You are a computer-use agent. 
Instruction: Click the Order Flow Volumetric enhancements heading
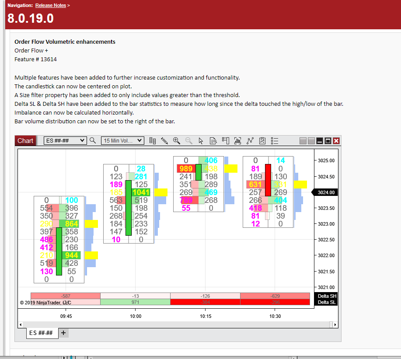point(65,42)
